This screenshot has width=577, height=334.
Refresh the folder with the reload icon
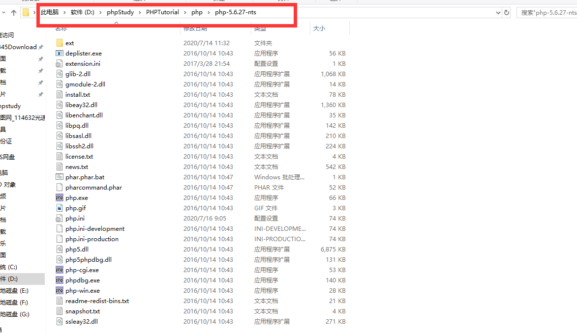click(507, 12)
